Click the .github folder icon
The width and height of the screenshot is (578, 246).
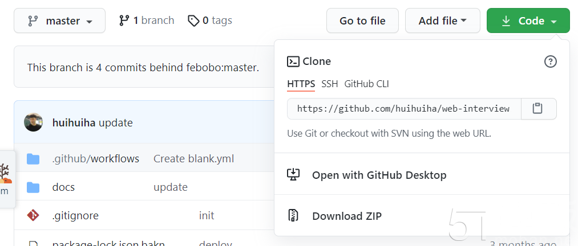(33, 159)
